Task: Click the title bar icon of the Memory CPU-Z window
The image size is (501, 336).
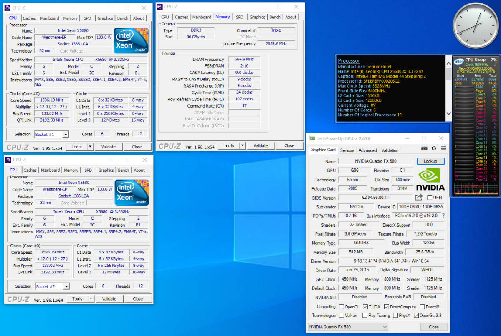Action: 159,6
